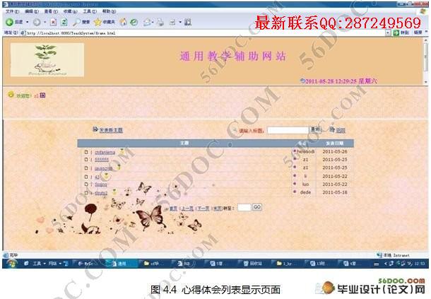Open the topic 5pgno
431x299 pixels.
tap(100, 184)
